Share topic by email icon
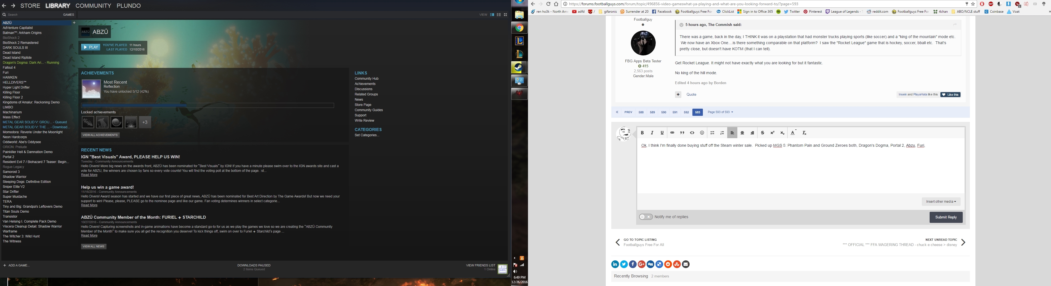Screen dimensions: 1051x286 [686, 264]
